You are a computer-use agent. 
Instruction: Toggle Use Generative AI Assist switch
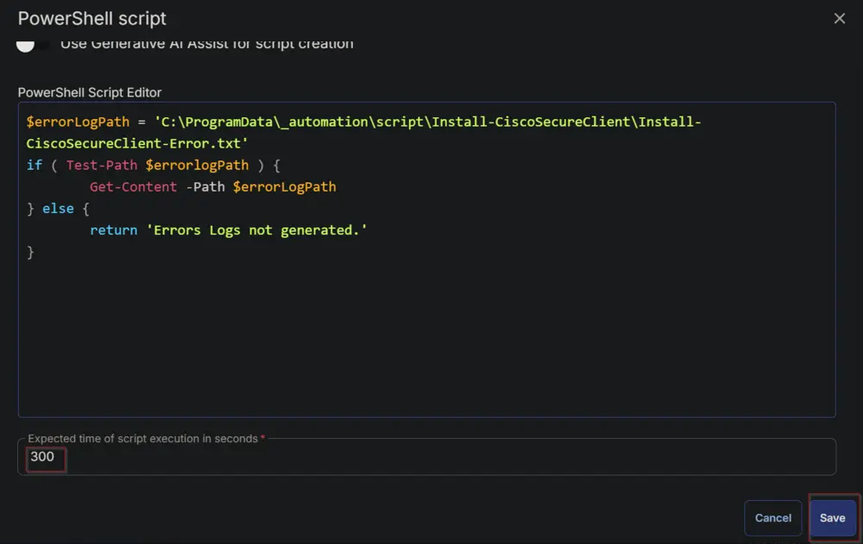(x=32, y=45)
